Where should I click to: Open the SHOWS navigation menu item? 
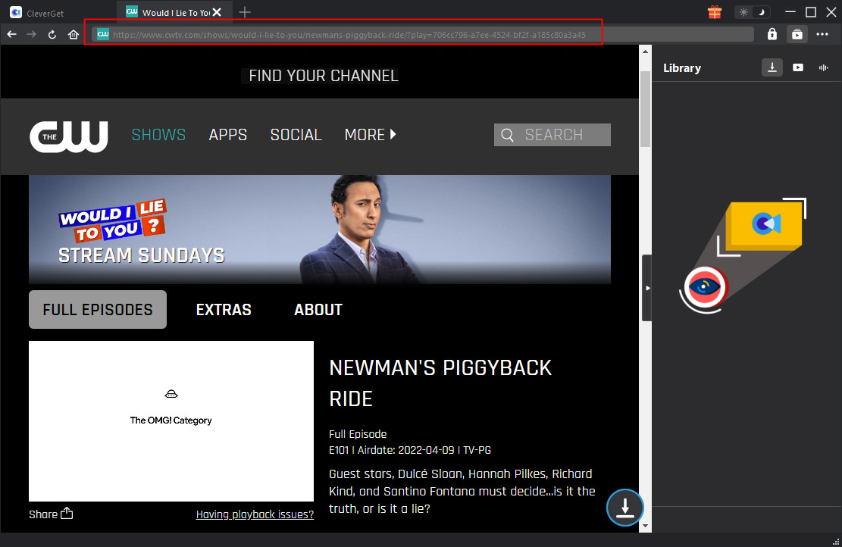158,135
